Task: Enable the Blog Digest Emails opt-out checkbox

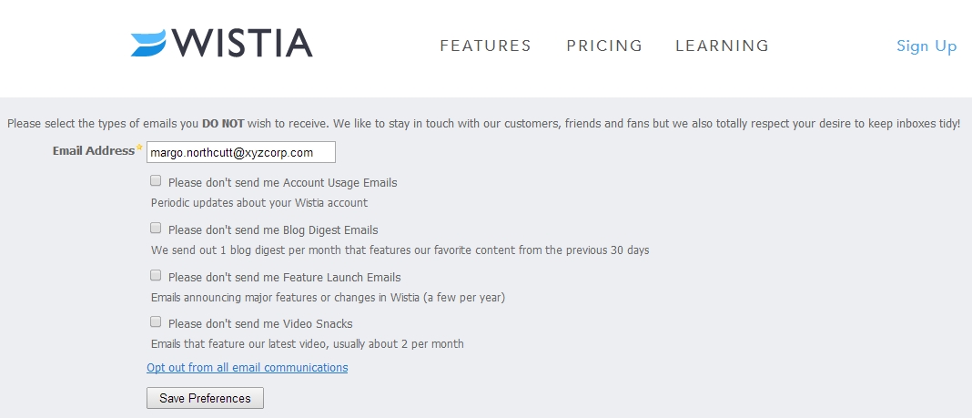Action: coord(156,229)
